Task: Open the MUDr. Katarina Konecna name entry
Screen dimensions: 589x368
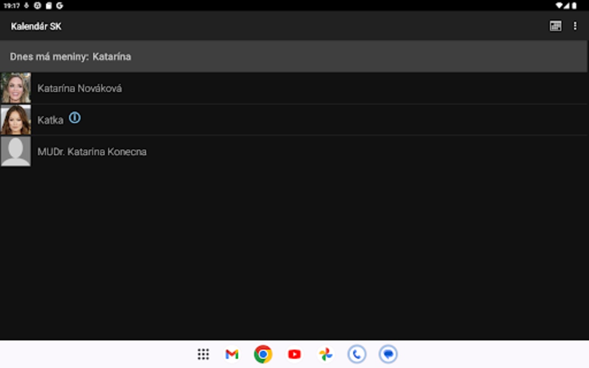Action: (92, 152)
